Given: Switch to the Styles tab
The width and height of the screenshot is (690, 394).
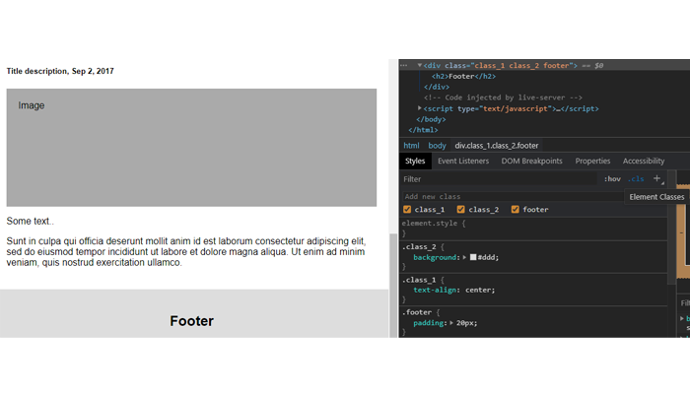Looking at the screenshot, I should [x=415, y=161].
